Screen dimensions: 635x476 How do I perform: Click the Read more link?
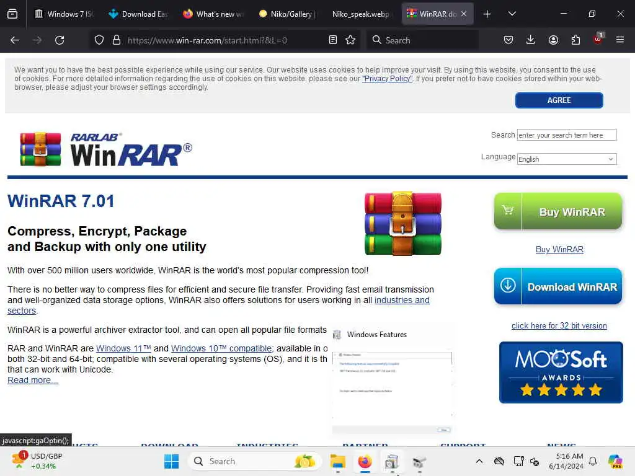click(33, 380)
